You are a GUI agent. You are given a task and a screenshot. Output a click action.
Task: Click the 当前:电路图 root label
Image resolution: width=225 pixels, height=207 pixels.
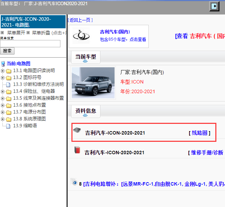click(19, 63)
